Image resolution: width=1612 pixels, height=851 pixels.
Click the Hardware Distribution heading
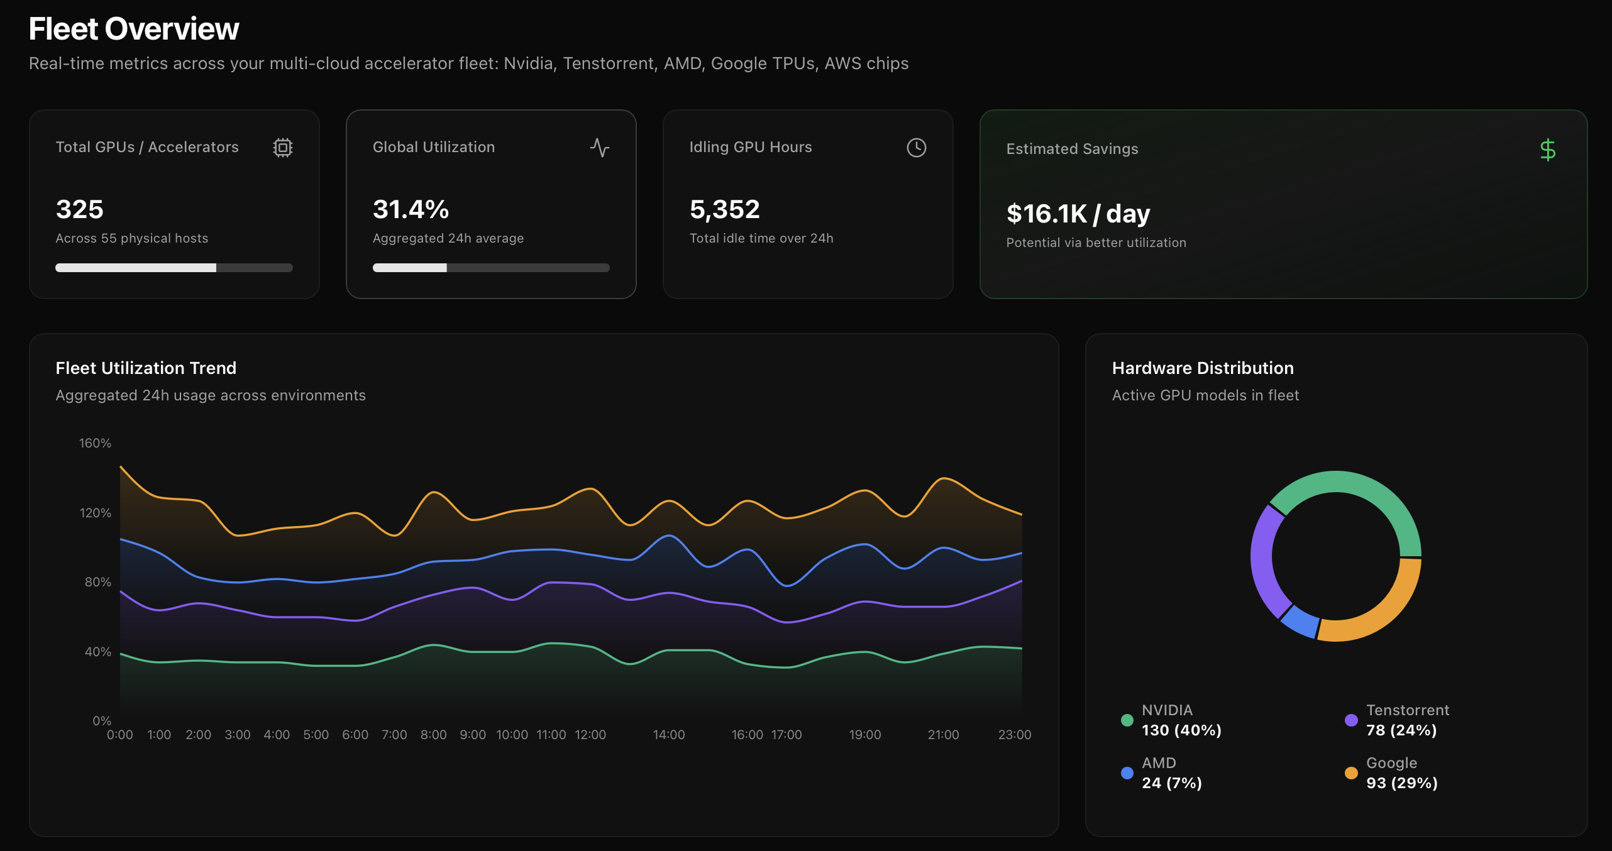(x=1202, y=368)
